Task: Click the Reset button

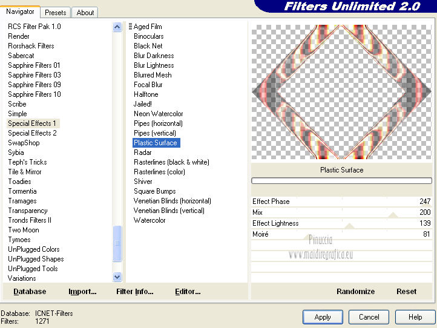Action: [x=406, y=292]
